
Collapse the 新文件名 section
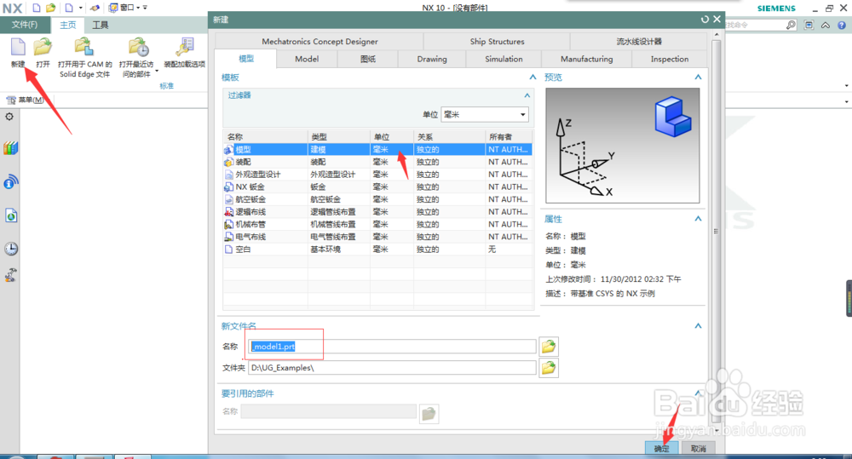(x=698, y=326)
